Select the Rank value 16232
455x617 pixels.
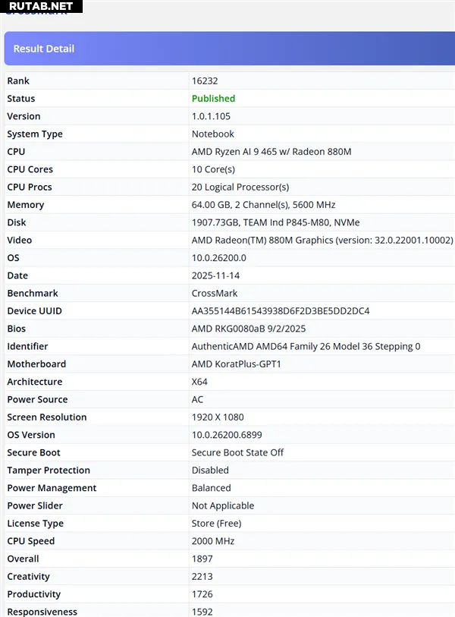205,81
